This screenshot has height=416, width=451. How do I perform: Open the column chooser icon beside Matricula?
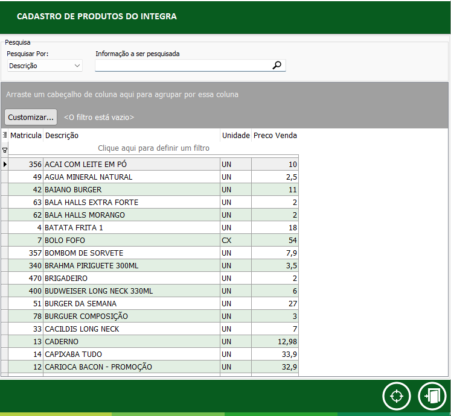[5, 135]
